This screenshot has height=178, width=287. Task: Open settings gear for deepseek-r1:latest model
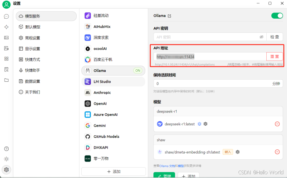(205, 124)
